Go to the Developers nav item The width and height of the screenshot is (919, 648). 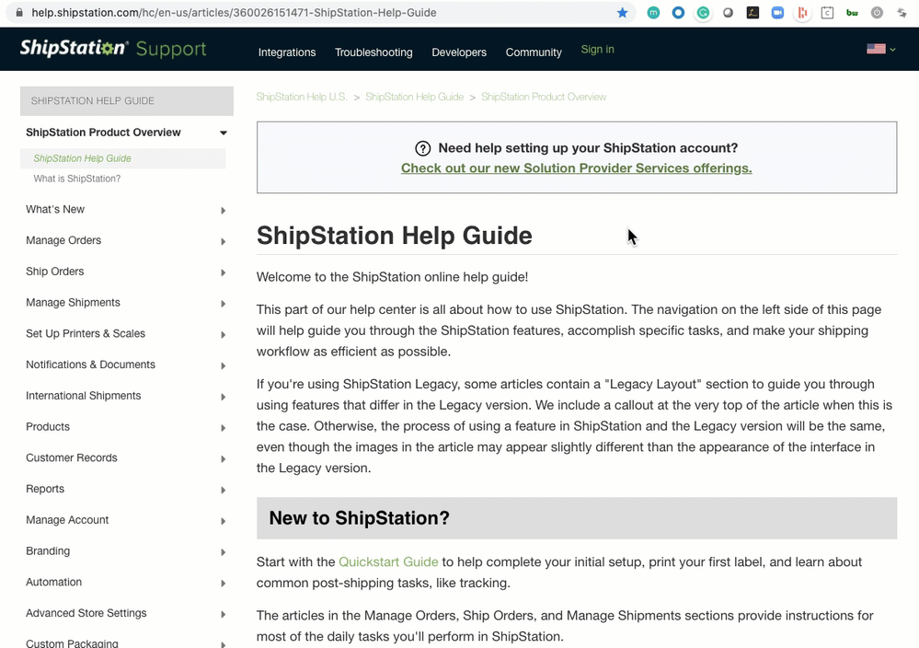point(459,52)
